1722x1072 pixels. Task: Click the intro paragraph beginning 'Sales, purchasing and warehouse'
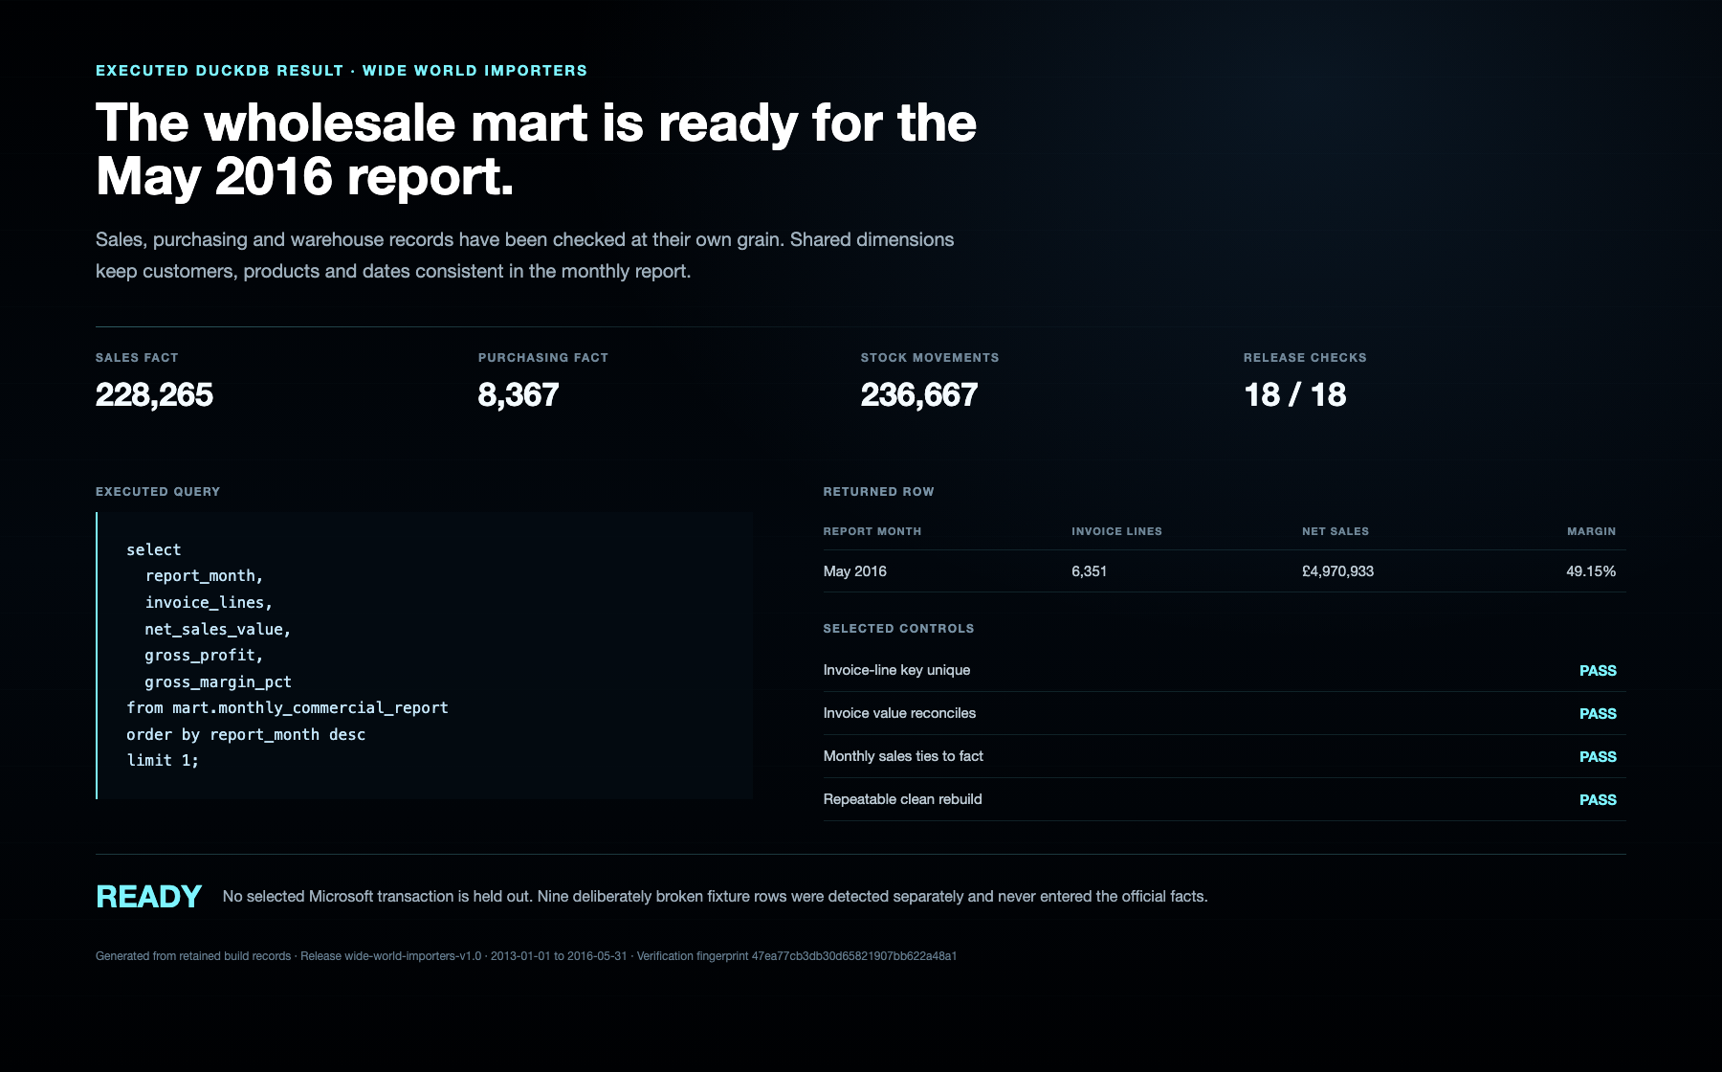click(525, 256)
